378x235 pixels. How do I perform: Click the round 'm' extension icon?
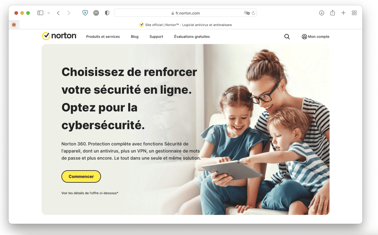[96, 13]
